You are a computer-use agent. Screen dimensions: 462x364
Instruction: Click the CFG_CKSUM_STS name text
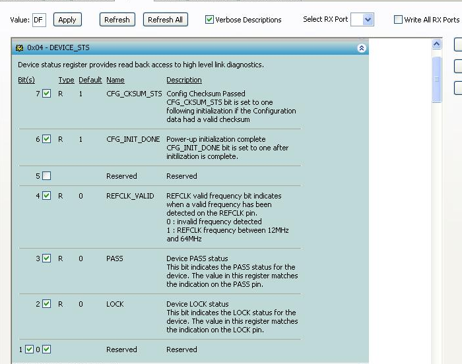click(134, 94)
